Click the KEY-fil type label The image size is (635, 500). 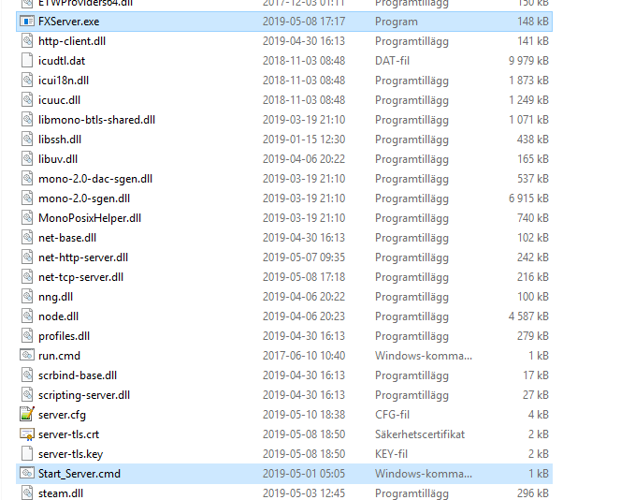pos(391,454)
